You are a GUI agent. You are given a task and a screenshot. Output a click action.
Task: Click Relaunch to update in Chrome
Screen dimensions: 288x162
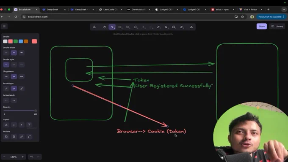pos(271,16)
